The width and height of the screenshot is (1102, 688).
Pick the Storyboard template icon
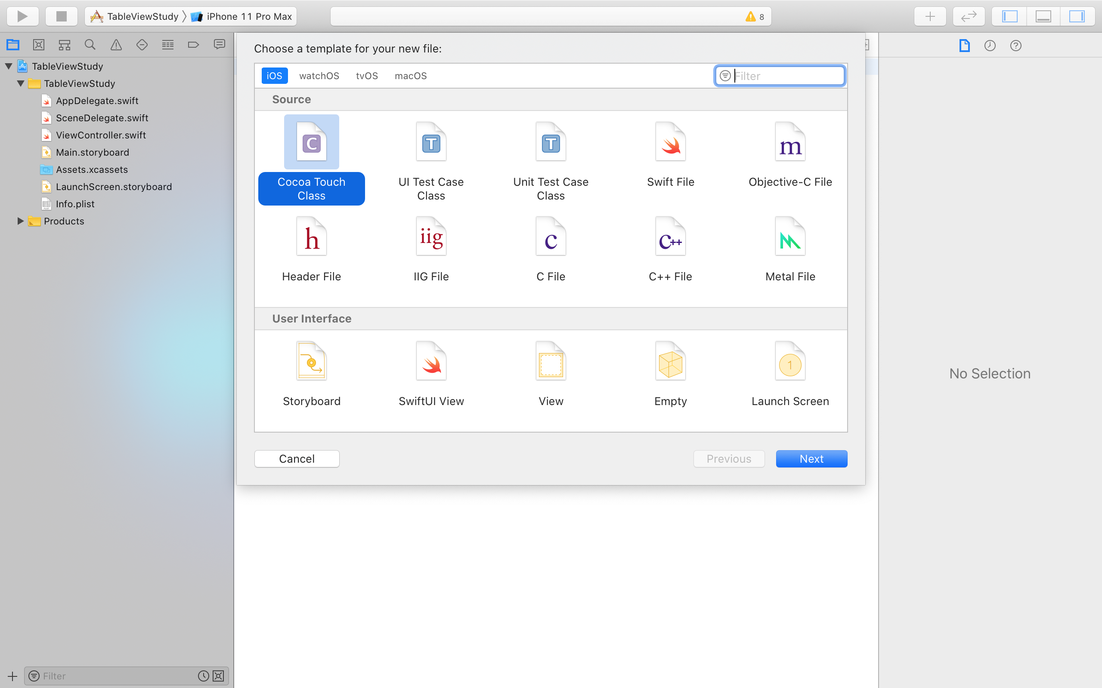[312, 362]
